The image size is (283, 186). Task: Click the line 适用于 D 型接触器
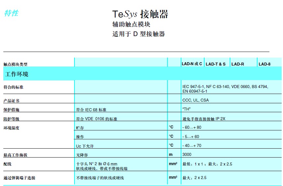[139, 34]
